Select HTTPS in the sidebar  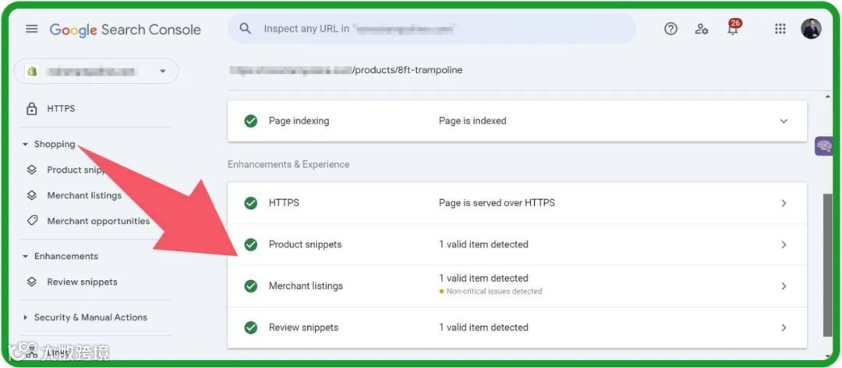tap(62, 109)
